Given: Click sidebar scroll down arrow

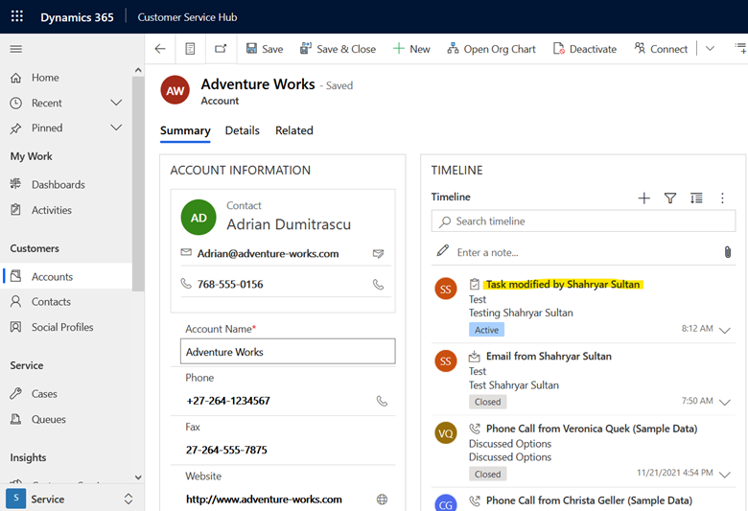Looking at the screenshot, I should (x=138, y=477).
